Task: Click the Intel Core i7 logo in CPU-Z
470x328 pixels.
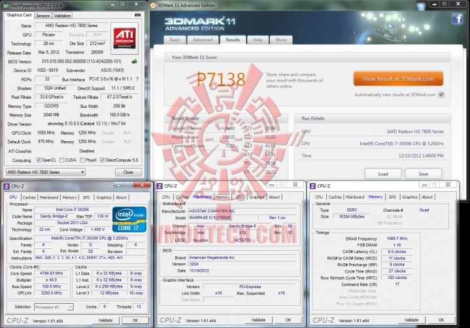Action: 129,220
